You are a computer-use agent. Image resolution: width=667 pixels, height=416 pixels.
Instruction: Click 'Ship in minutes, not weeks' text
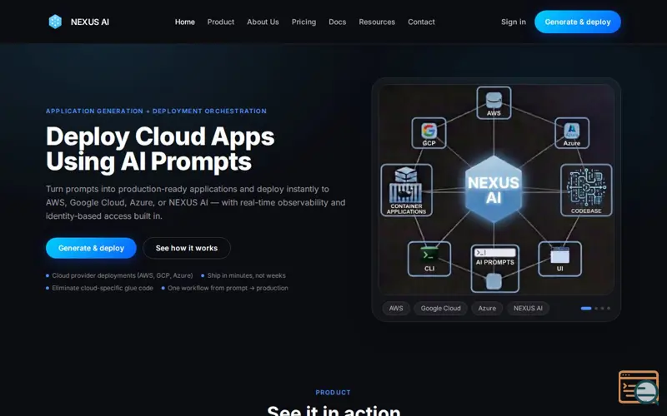click(246, 275)
